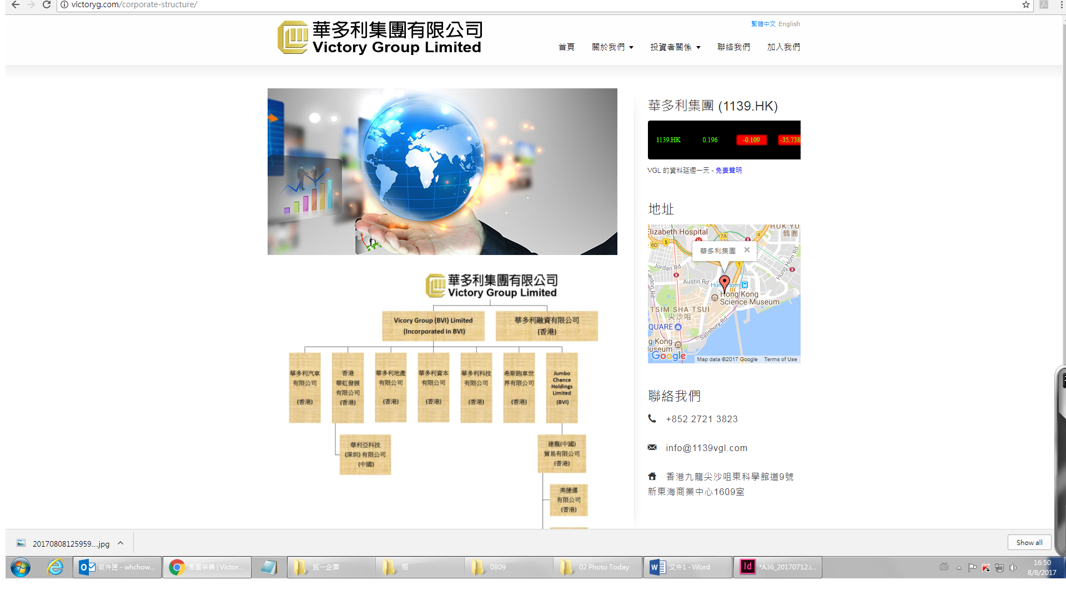Go back using the browser back arrow
Screen dimensions: 1066x600
(x=14, y=4)
